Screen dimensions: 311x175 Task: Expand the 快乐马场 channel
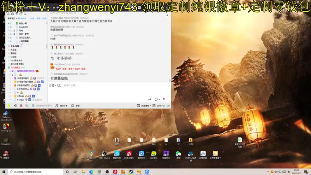[x=9, y=46]
